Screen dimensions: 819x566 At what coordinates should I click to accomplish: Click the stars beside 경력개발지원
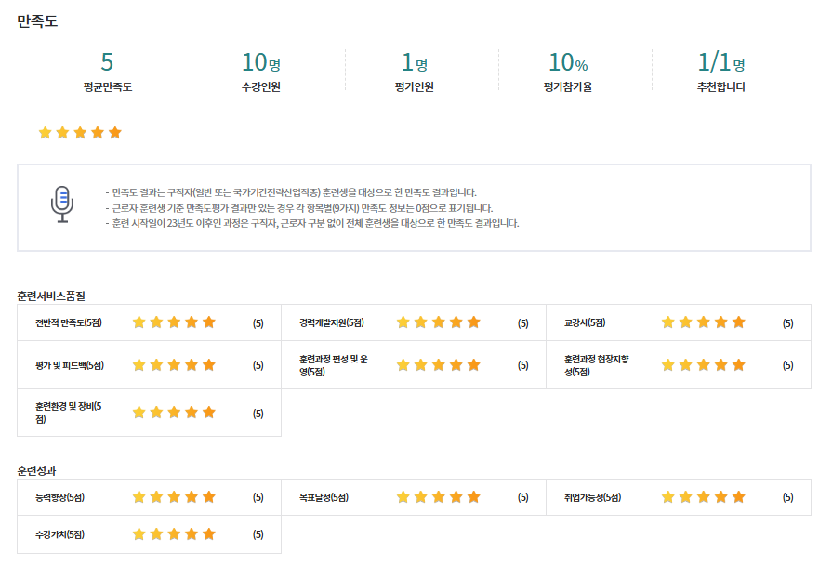coord(438,322)
